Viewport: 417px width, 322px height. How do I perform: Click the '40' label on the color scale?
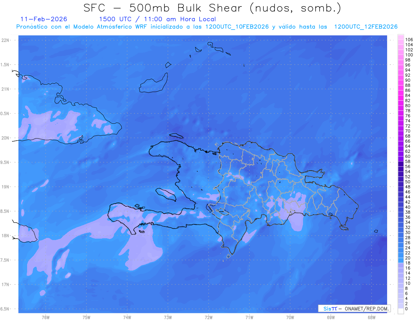[408, 207]
